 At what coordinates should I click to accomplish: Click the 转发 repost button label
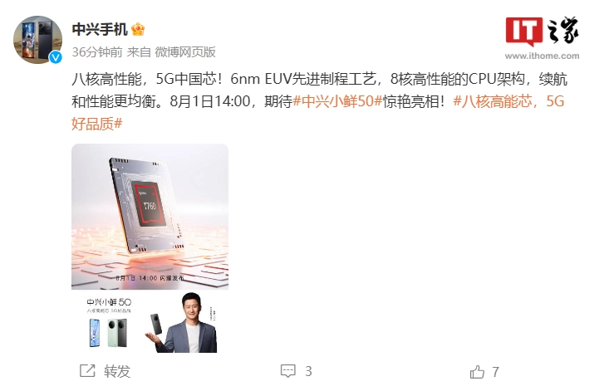(117, 371)
